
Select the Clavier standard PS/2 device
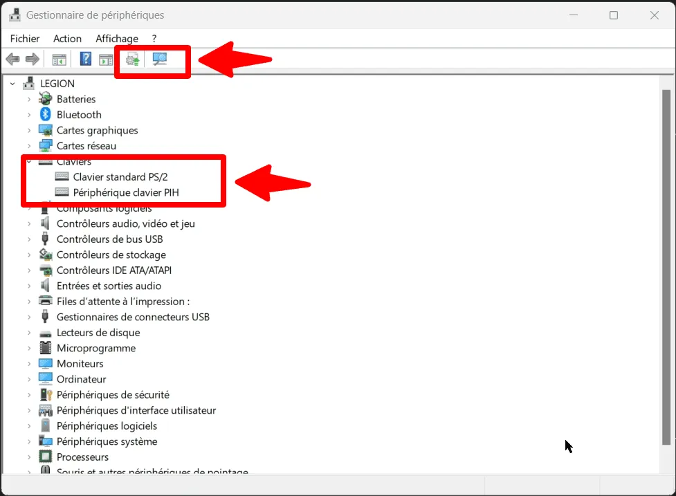120,176
